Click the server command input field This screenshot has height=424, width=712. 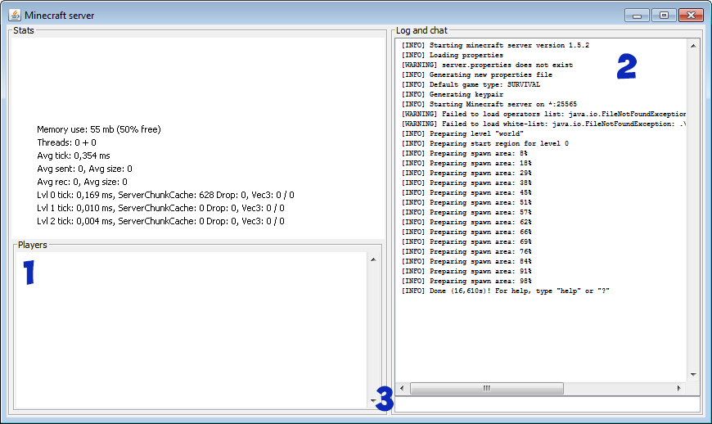click(548, 404)
